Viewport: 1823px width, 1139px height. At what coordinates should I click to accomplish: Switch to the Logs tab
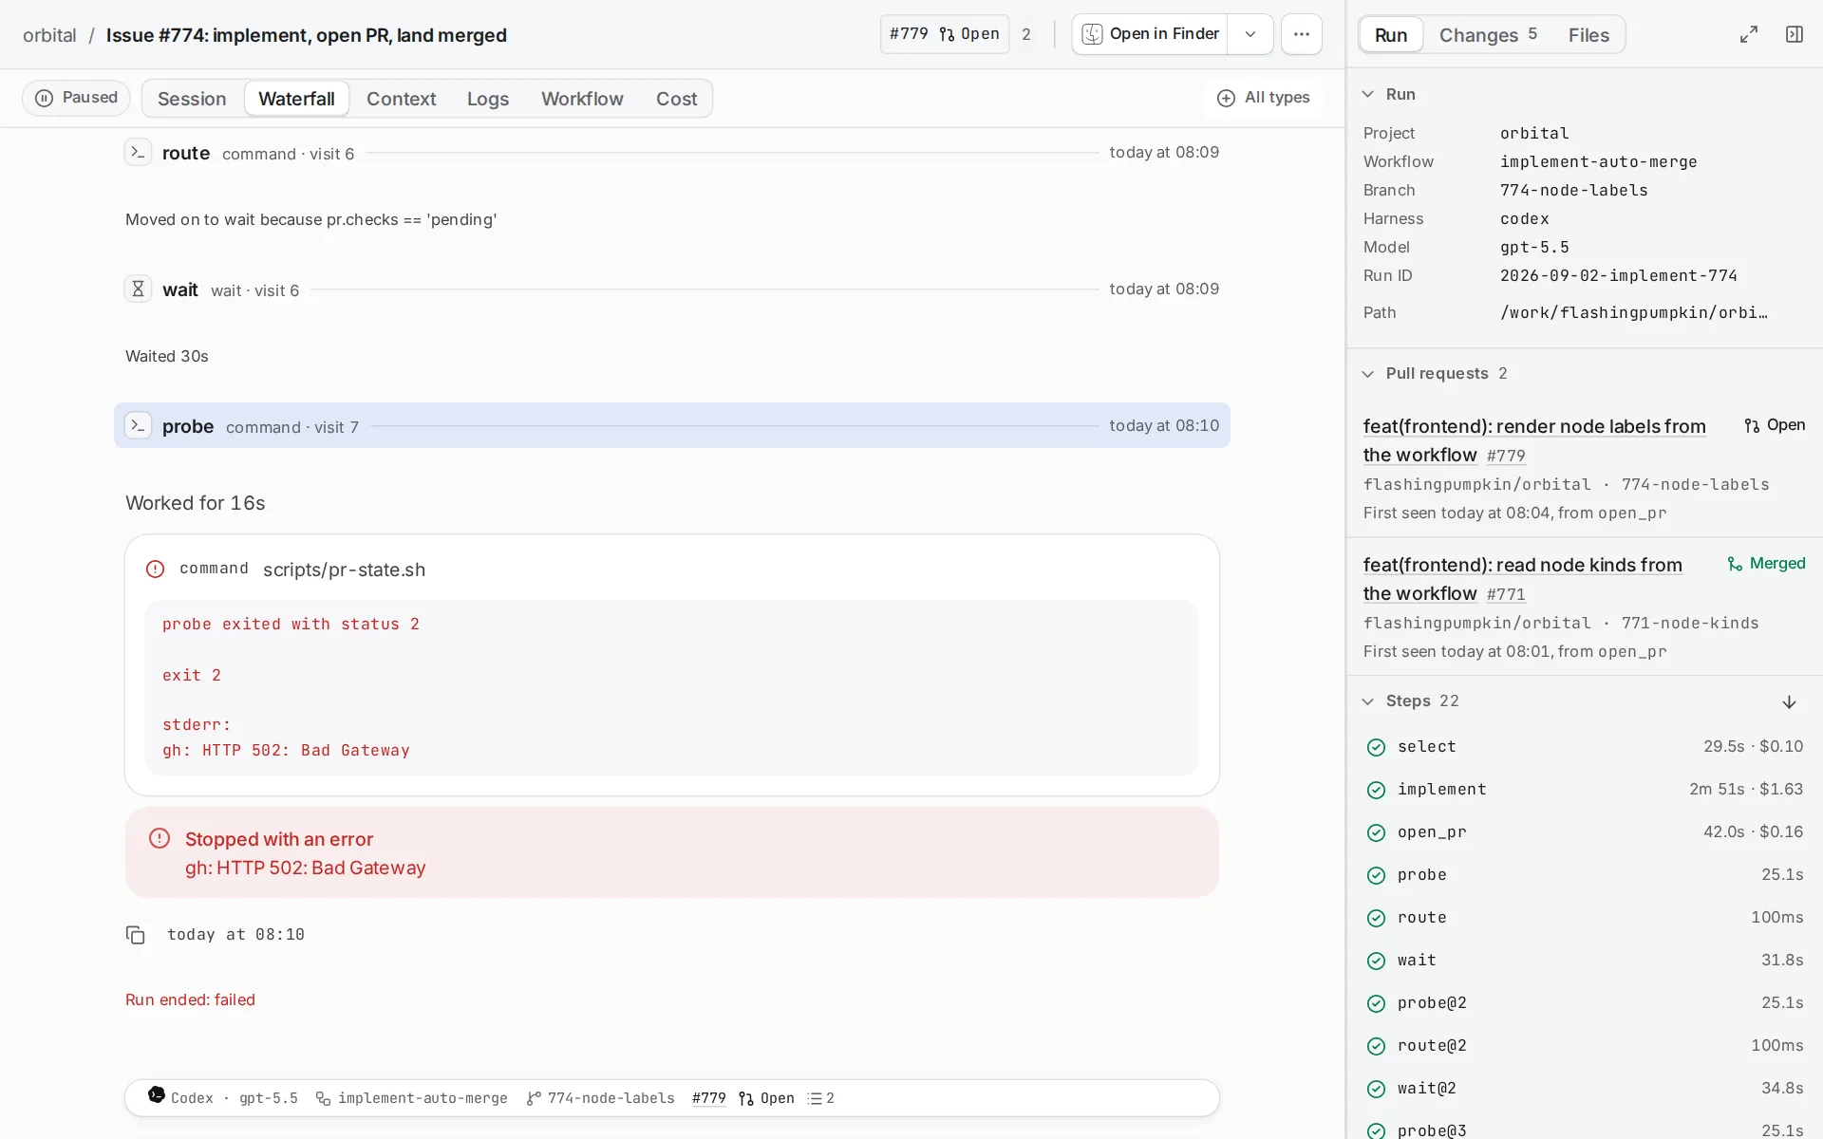(x=488, y=99)
